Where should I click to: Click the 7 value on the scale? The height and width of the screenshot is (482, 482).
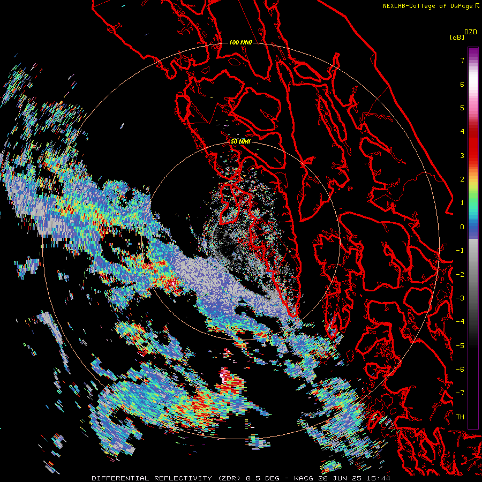pyautogui.click(x=462, y=60)
